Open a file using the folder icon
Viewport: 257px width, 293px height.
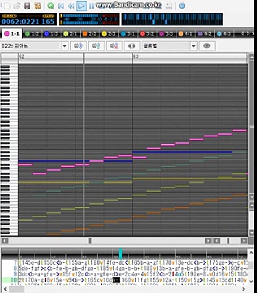17,6
